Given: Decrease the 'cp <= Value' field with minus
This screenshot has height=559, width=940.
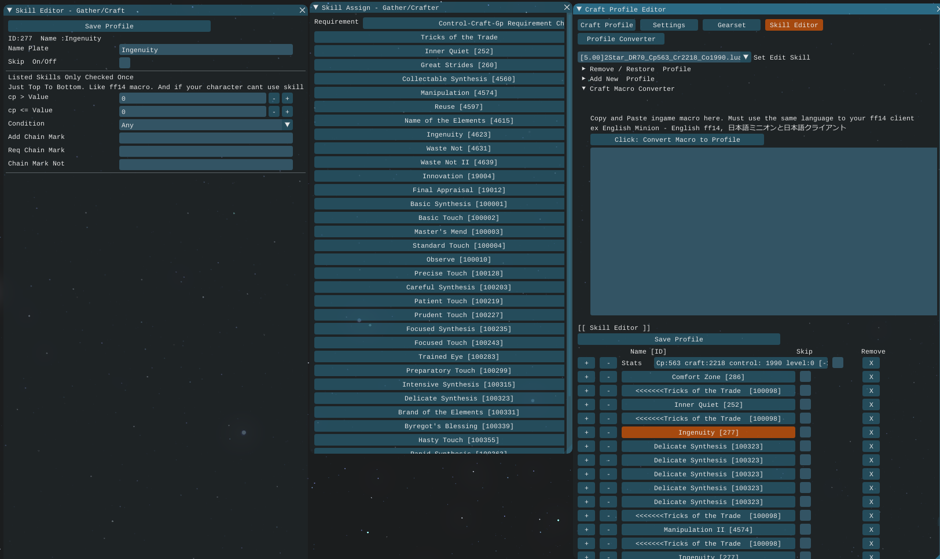Looking at the screenshot, I should (x=274, y=112).
